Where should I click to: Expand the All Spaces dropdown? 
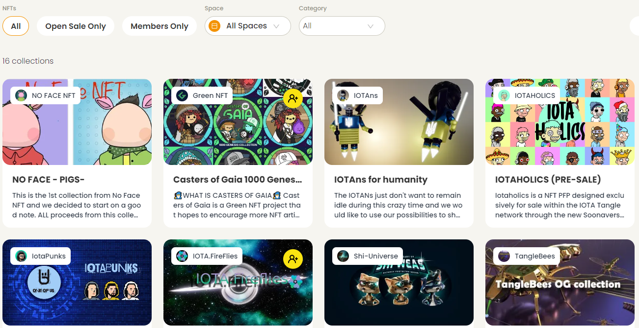(x=248, y=26)
